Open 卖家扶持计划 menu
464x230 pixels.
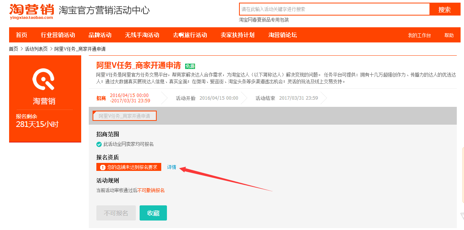tap(238, 35)
